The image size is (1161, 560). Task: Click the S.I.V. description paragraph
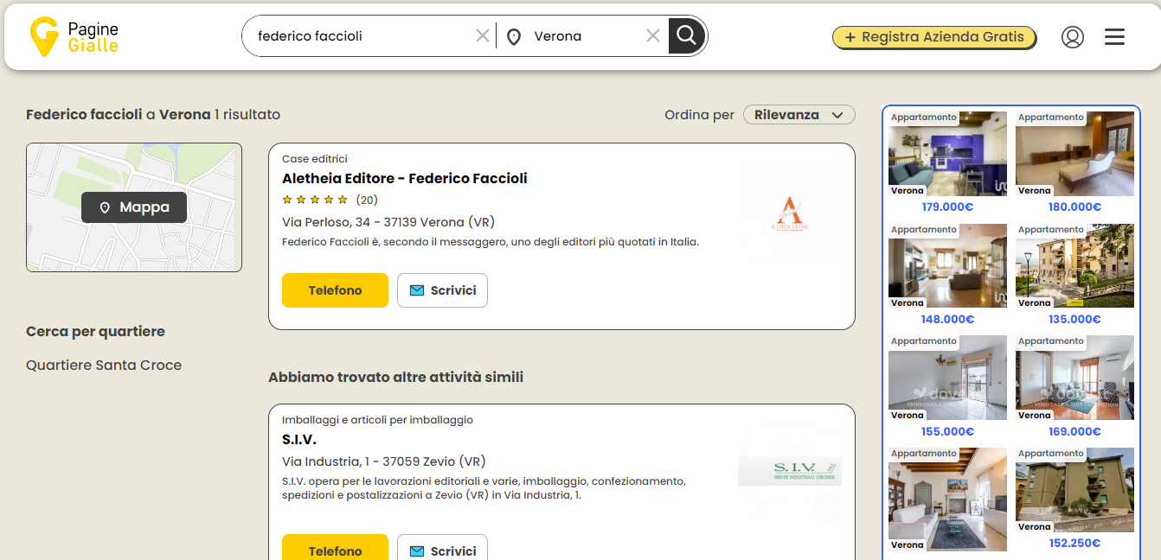tap(484, 488)
